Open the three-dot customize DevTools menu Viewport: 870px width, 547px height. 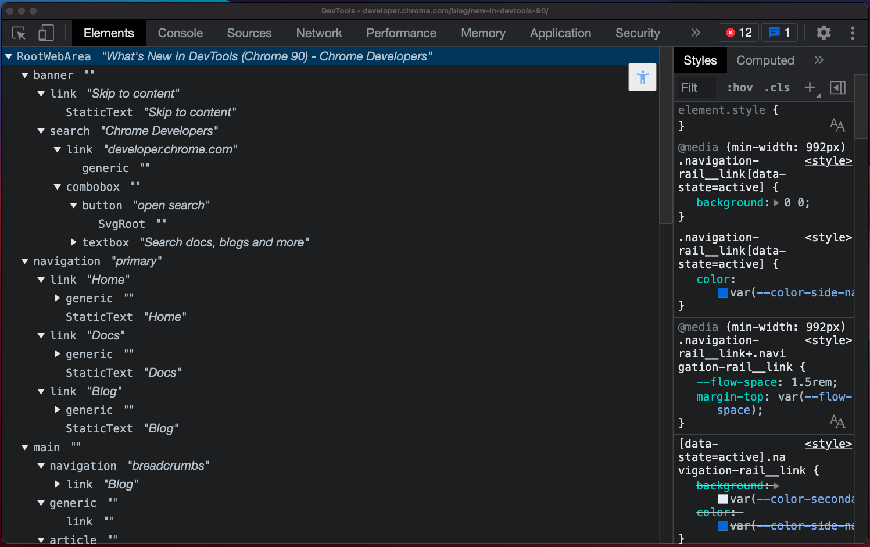tap(852, 33)
